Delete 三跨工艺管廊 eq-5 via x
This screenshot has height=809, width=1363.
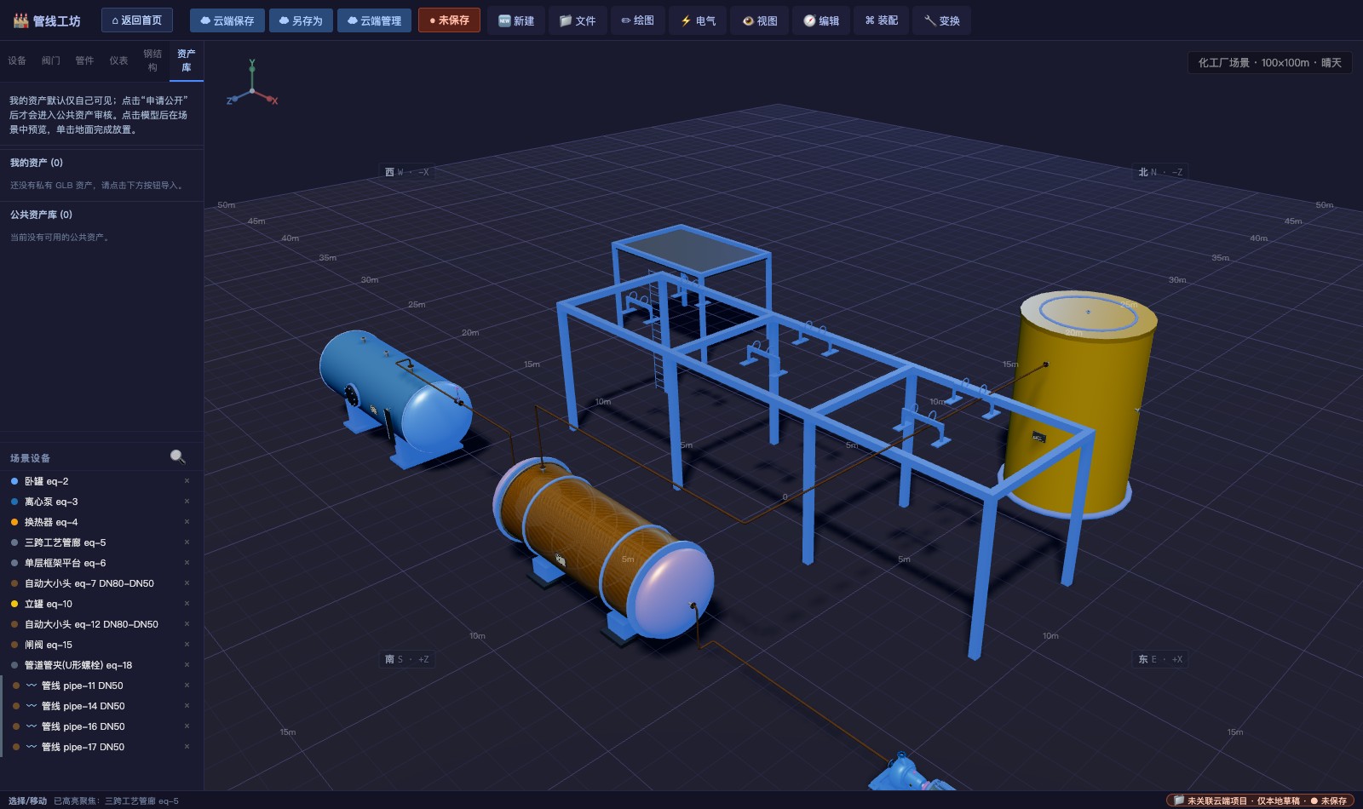[x=187, y=542]
